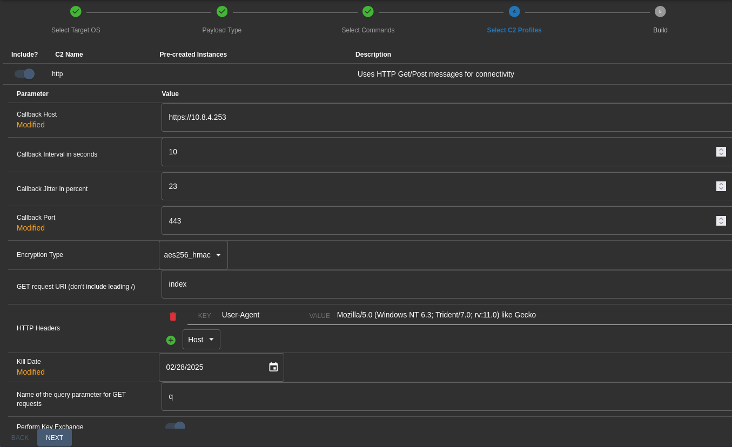This screenshot has width=732, height=447.
Task: Go to Select C2 Profiles step label
Action: tap(514, 30)
